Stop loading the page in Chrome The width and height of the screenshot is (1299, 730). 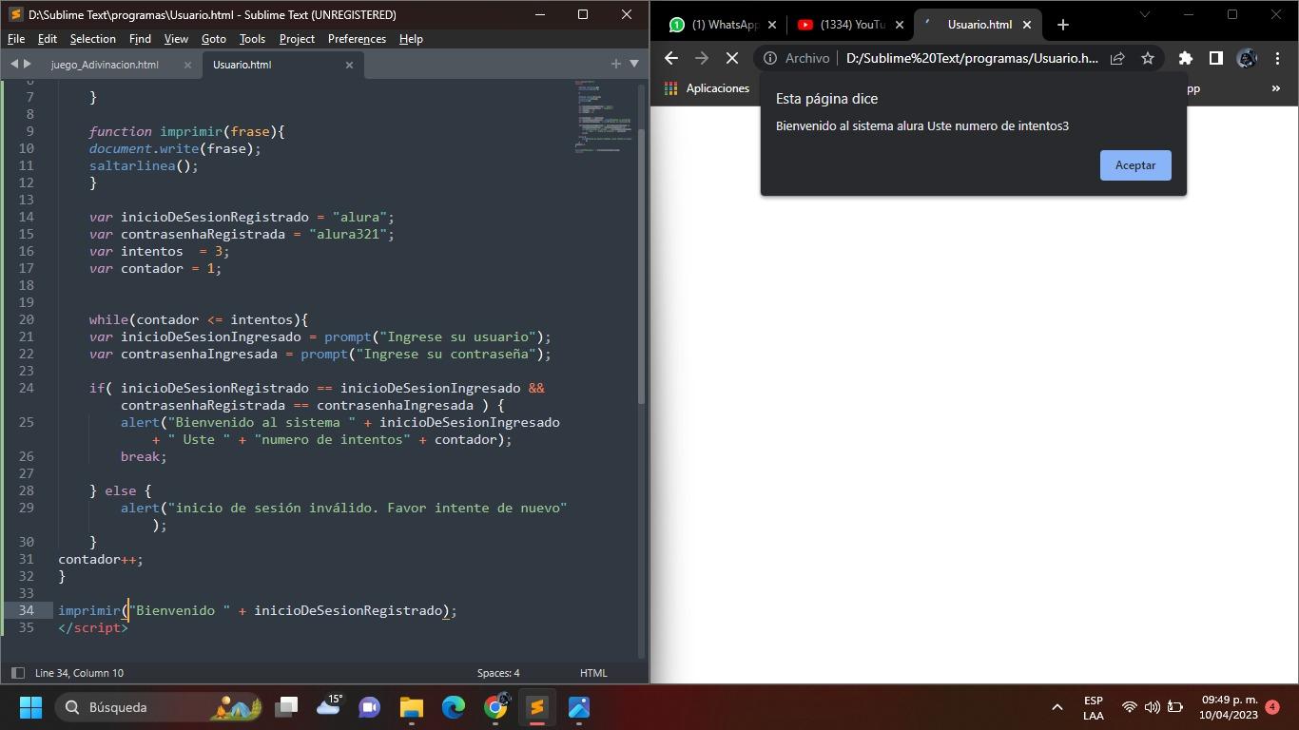point(732,58)
